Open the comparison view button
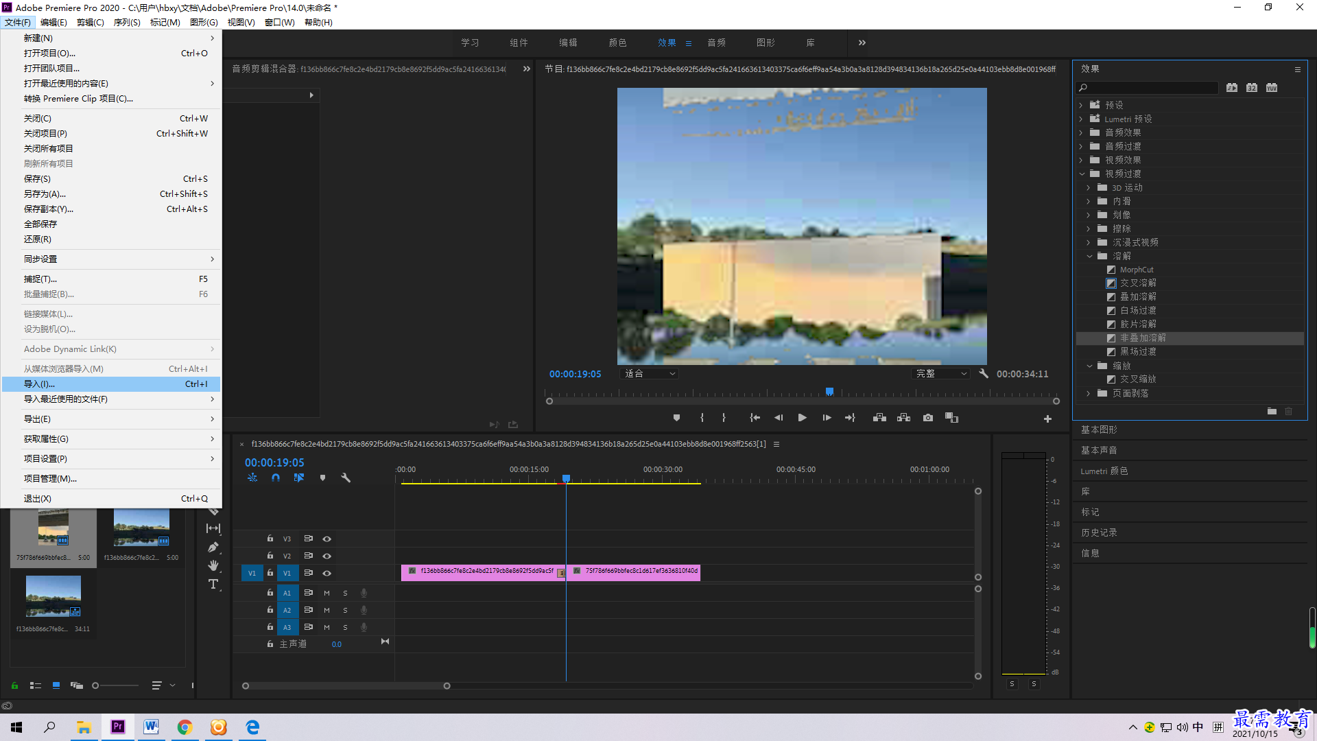Viewport: 1317px width, 741px height. click(951, 418)
